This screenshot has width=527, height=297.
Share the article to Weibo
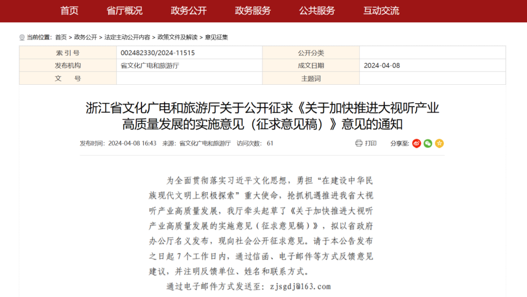(x=416, y=143)
